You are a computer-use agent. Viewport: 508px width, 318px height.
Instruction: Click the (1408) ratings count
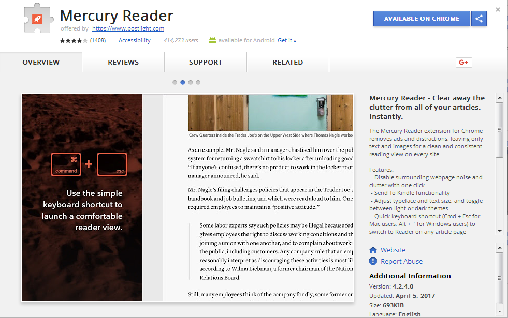tap(98, 40)
